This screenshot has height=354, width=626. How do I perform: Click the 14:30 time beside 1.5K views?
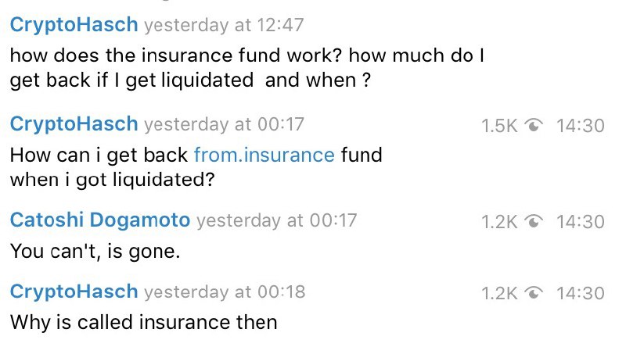pyautogui.click(x=580, y=126)
